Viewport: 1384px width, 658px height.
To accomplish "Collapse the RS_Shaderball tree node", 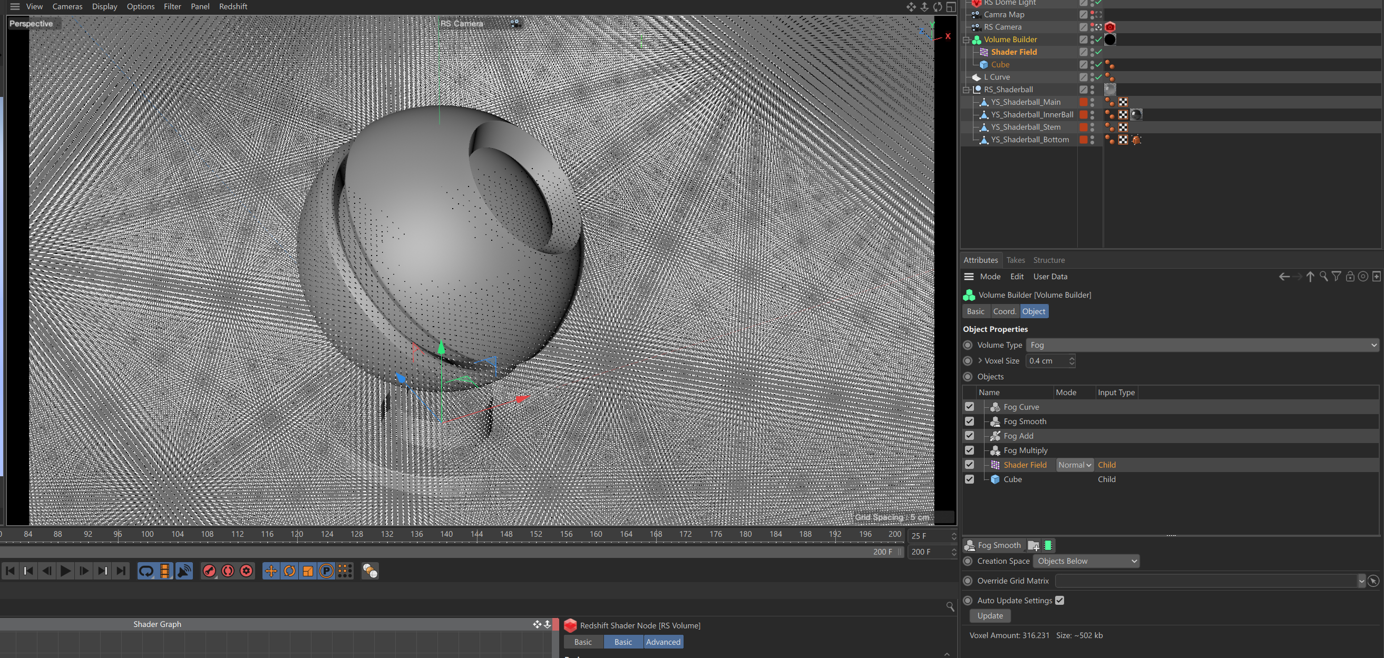I will pos(966,90).
